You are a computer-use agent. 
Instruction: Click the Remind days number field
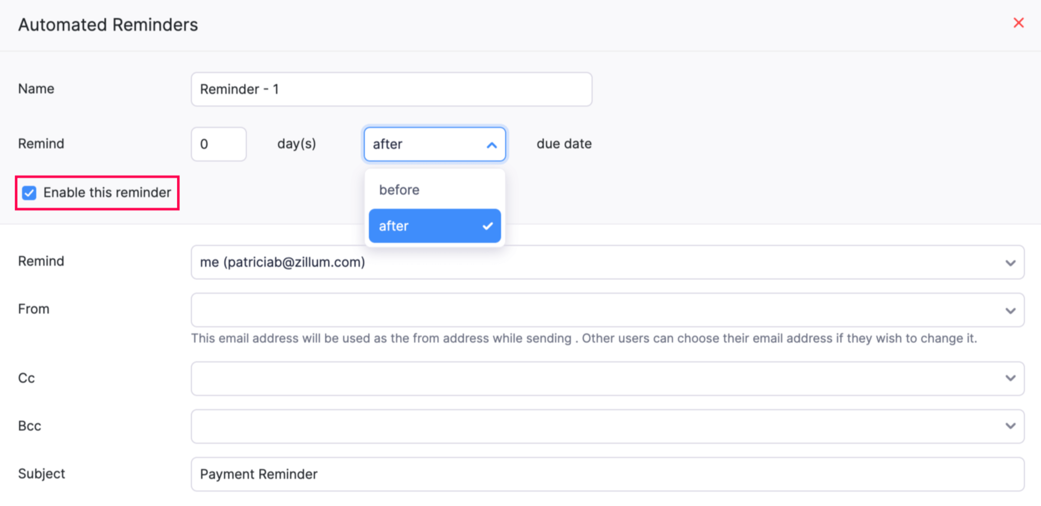point(219,144)
